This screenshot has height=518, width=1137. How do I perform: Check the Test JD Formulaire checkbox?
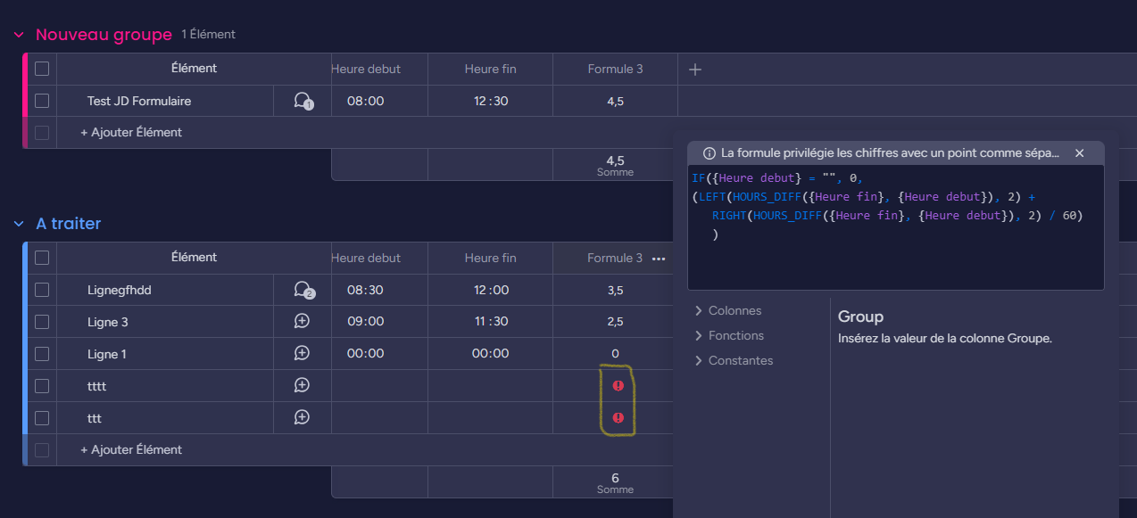coord(42,101)
